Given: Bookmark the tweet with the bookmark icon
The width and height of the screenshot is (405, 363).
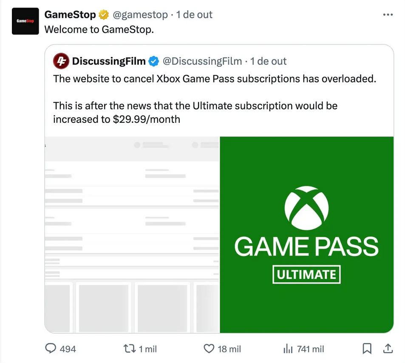Looking at the screenshot, I should click(x=367, y=349).
